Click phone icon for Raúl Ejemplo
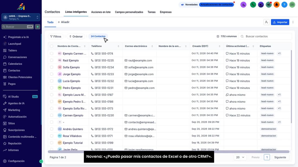298x167 pixels. [x=92, y=61]
